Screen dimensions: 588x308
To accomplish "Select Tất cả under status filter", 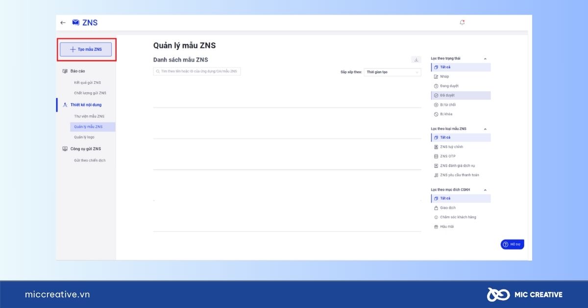I will 461,67.
